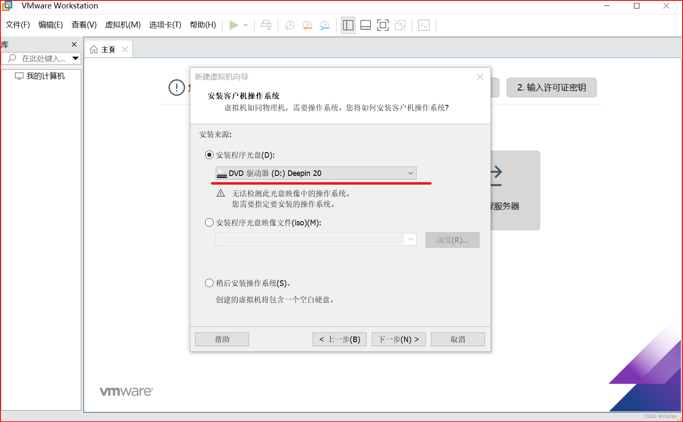Click the vmware logo at bottom left
This screenshot has width=683, height=422.
coord(126,392)
